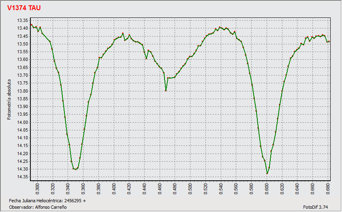Select the last data point near 0.680

(x=329, y=41)
